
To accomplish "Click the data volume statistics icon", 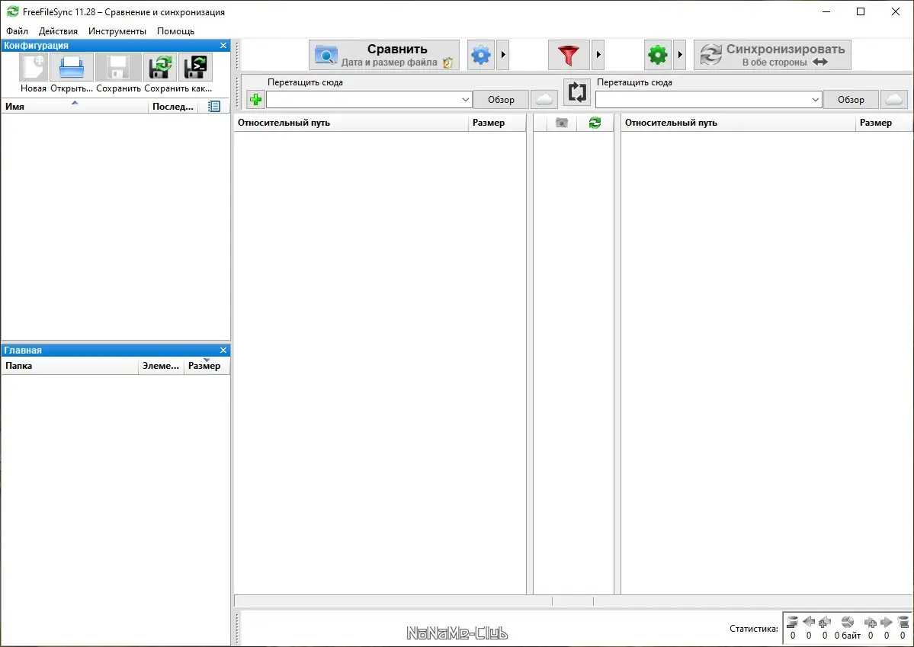I will (x=848, y=622).
